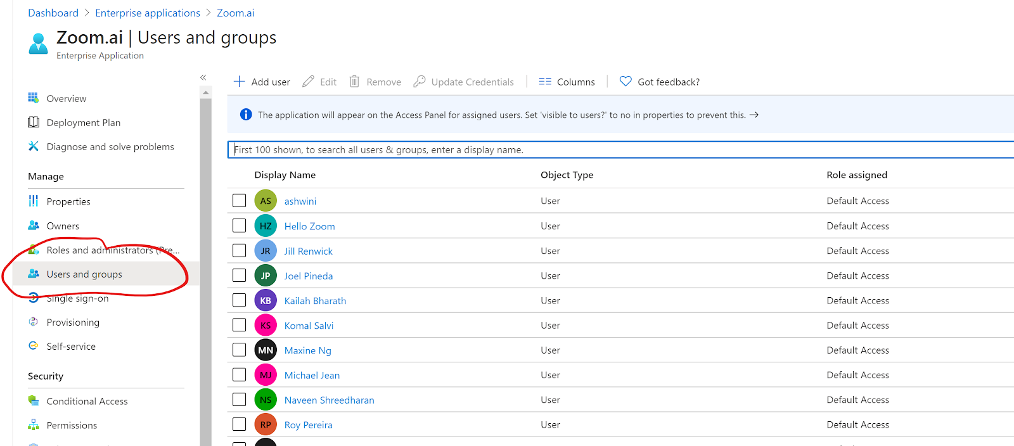Screen dimensions: 1014x446
Task: Open Overview in the left menu
Action: coord(67,98)
